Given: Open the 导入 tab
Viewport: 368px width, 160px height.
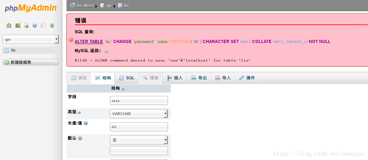Looking at the screenshot, I should pos(223,78).
